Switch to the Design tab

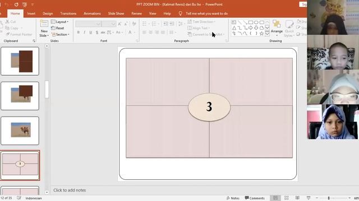coord(48,13)
